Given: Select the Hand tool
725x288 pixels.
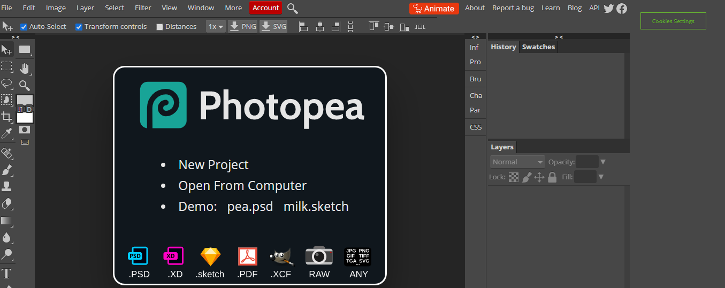Looking at the screenshot, I should 25,68.
